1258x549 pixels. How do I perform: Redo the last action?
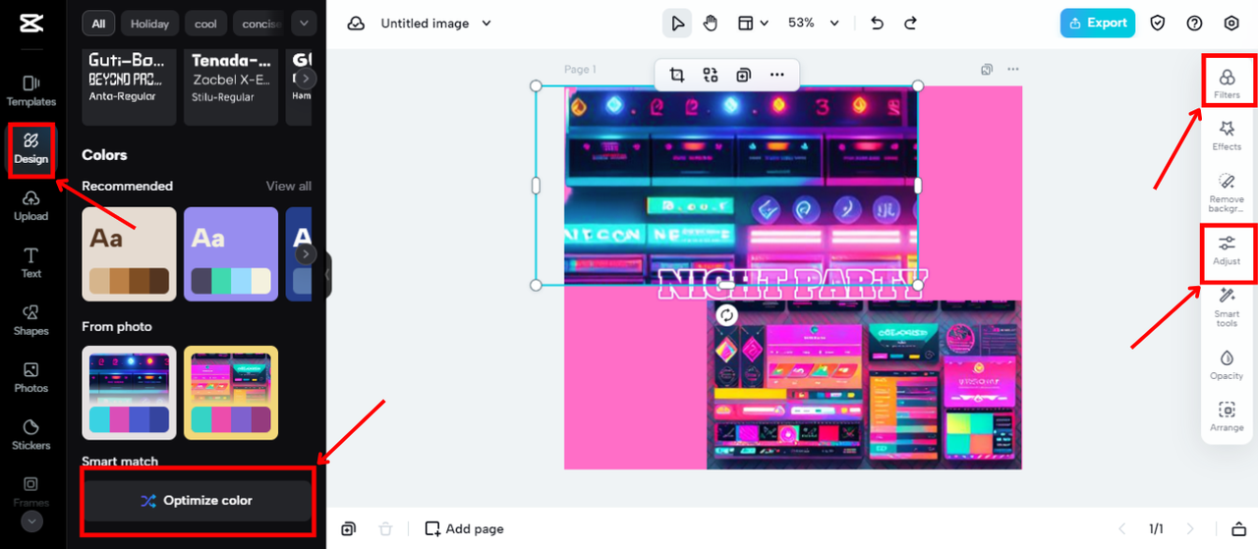click(x=911, y=24)
